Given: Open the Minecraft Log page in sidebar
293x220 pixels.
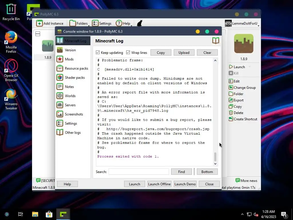Looking at the screenshot, I should [73, 41].
